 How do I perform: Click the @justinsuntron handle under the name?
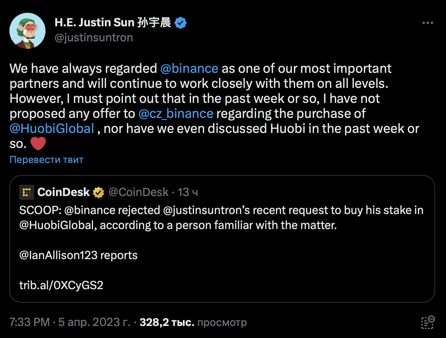(x=94, y=38)
